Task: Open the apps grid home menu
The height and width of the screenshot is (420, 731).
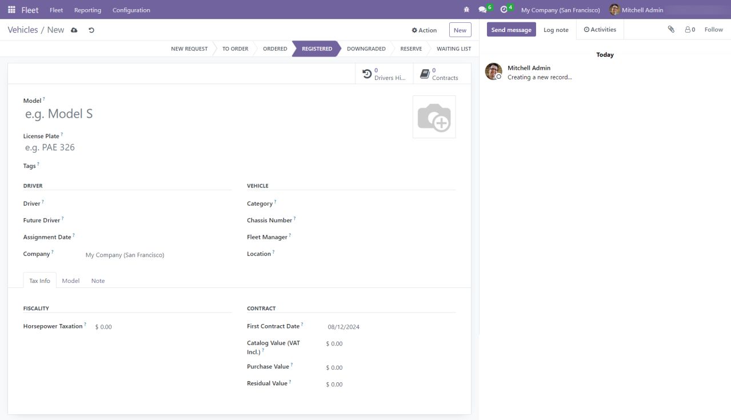Action: (11, 10)
